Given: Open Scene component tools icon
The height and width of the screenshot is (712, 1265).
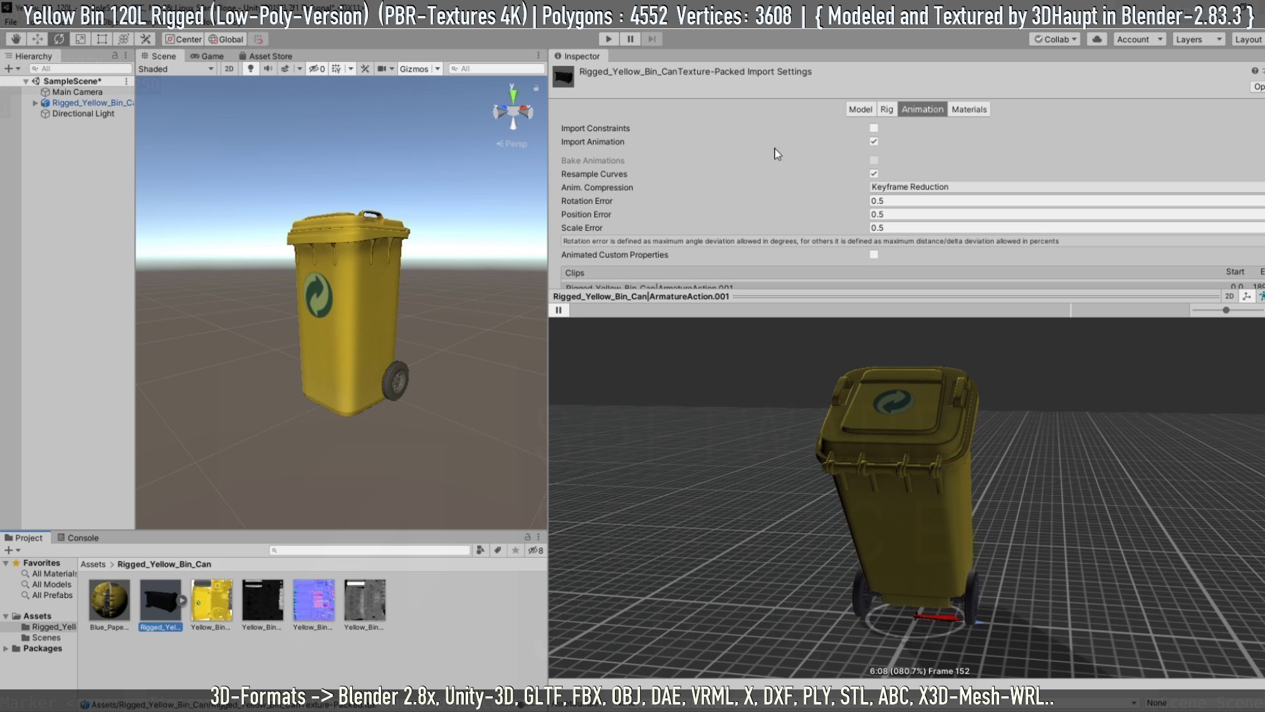Looking at the screenshot, I should coord(365,69).
